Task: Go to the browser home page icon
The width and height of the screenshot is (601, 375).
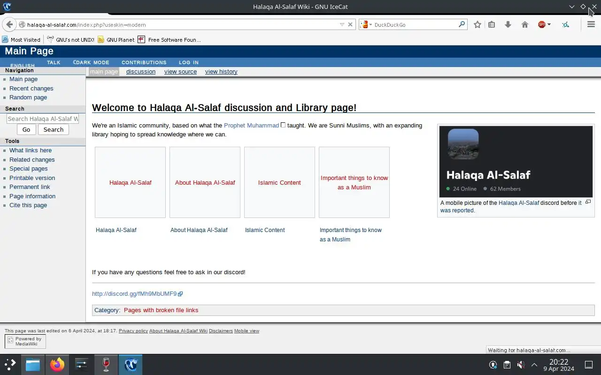Action: tap(525, 24)
